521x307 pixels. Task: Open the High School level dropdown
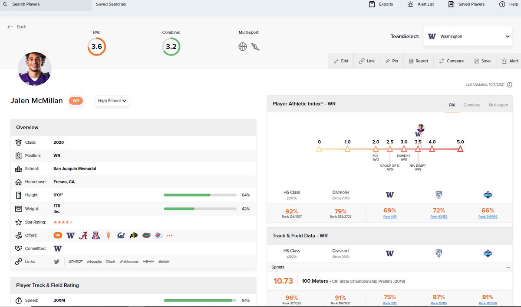coord(112,101)
